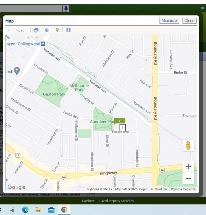Click the Stamford St label
The image size is (206, 215).
click(52, 137)
